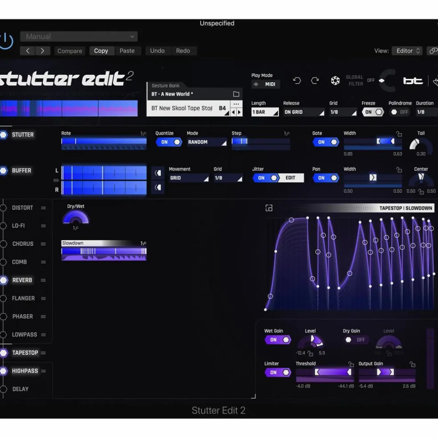Enable the Dry Gain switch
This screenshot has height=438, width=438.
click(355, 340)
